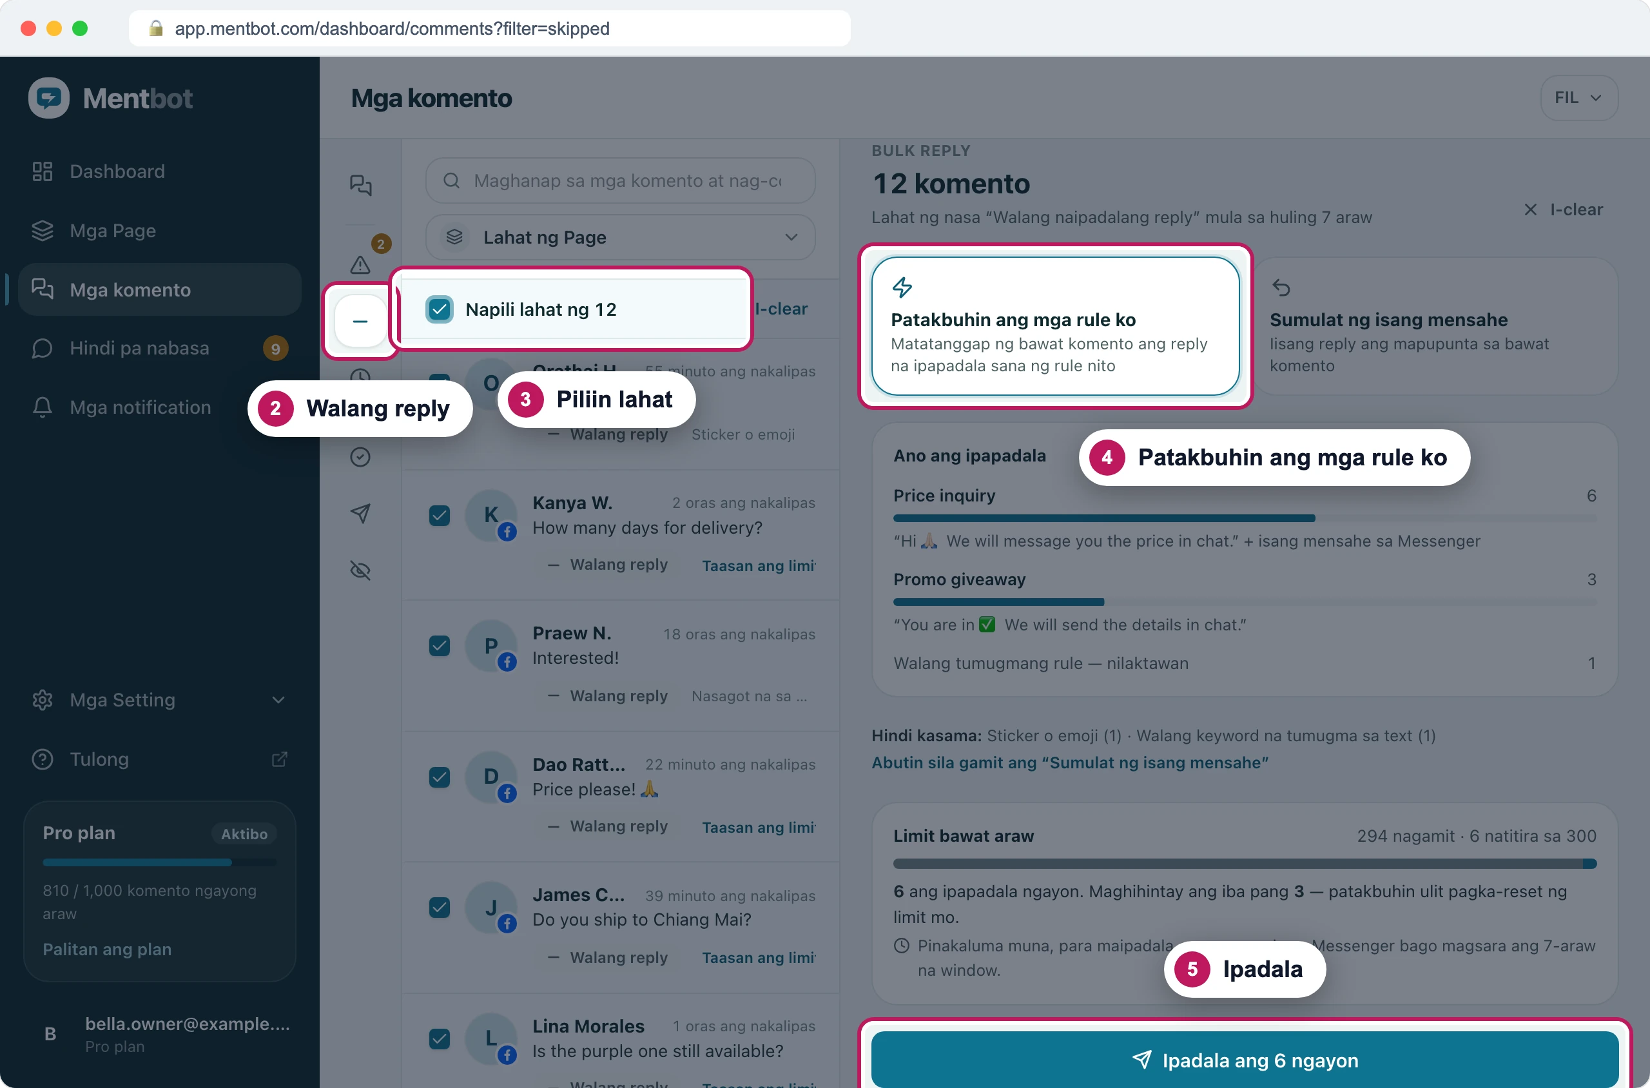Viewport: 1650px width, 1088px height.
Task: Click the clock icon near Pinakaluma muna note
Action: click(x=901, y=945)
